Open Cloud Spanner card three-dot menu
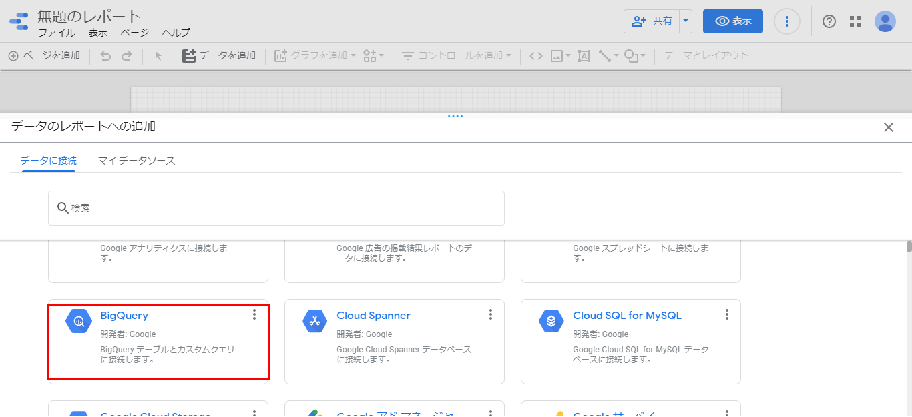 (x=491, y=314)
